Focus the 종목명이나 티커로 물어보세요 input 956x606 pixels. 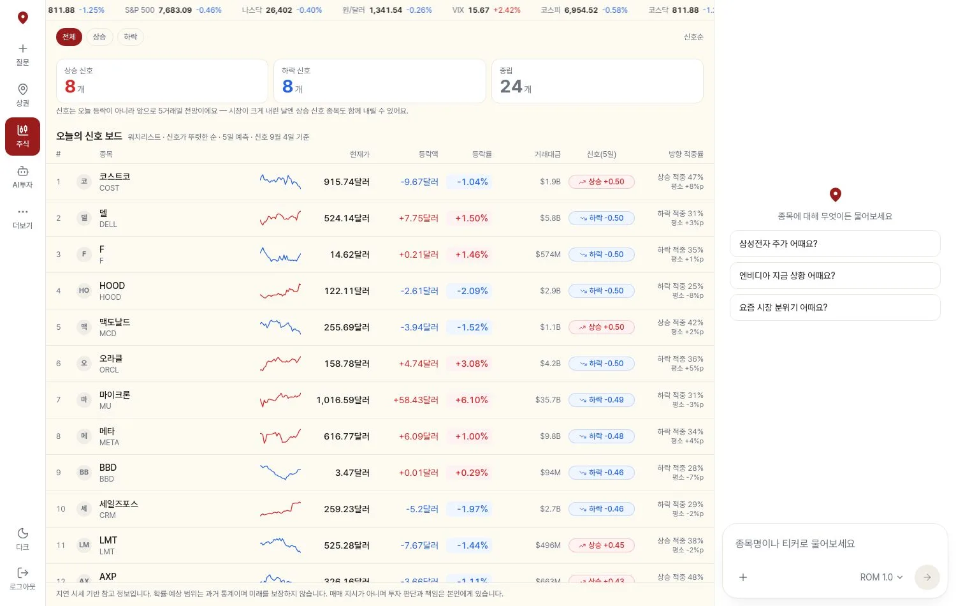pos(835,543)
